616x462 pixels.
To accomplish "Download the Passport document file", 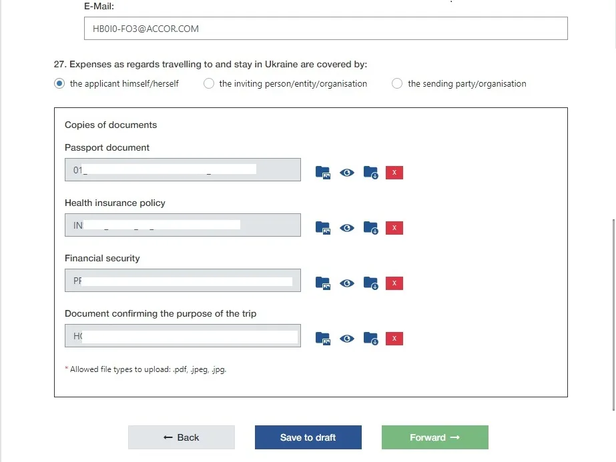I will coord(370,172).
